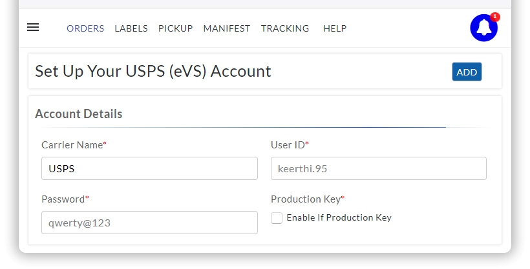Screen dimensions: 530x269
Task: Click the User ID input field
Action: point(379,168)
